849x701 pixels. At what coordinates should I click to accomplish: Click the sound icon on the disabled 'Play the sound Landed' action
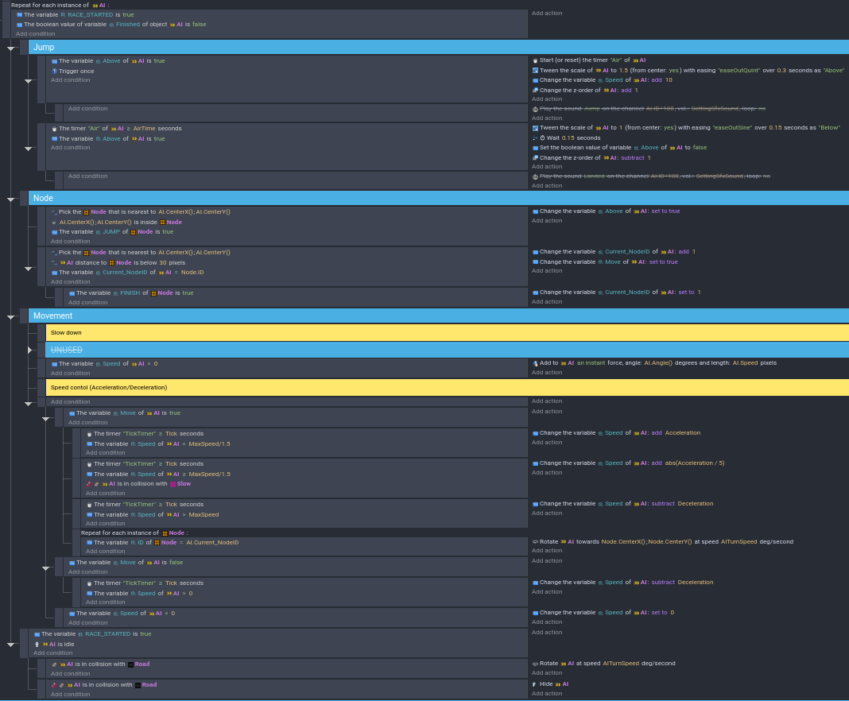click(x=535, y=176)
